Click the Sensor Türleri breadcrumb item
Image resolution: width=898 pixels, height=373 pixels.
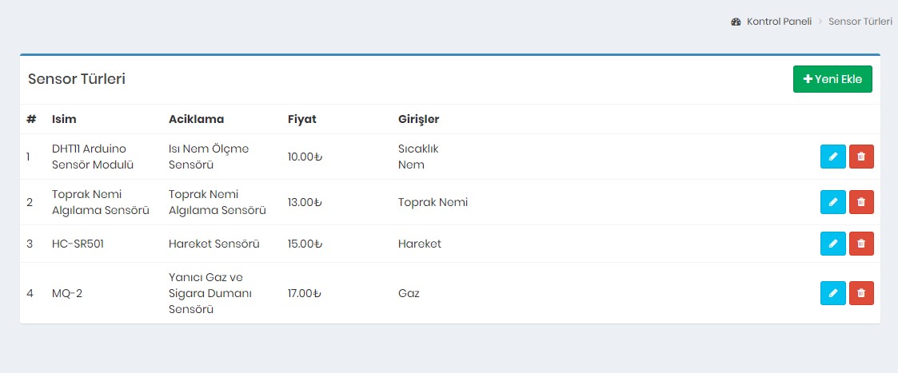click(860, 22)
